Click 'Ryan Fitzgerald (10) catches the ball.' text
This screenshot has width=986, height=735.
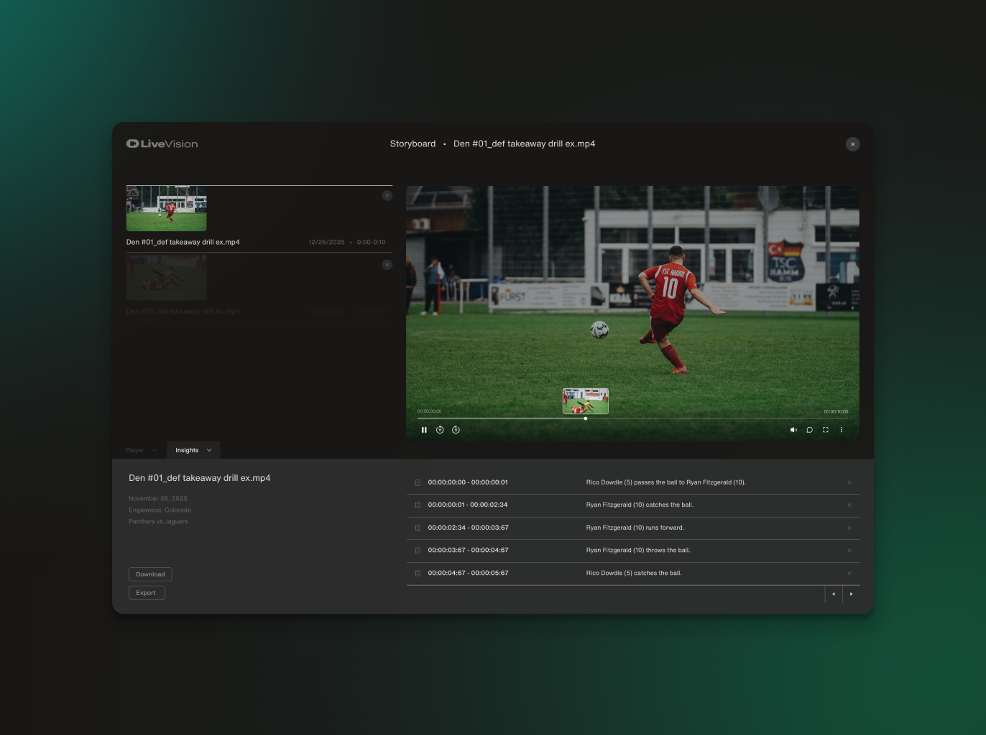pos(640,505)
